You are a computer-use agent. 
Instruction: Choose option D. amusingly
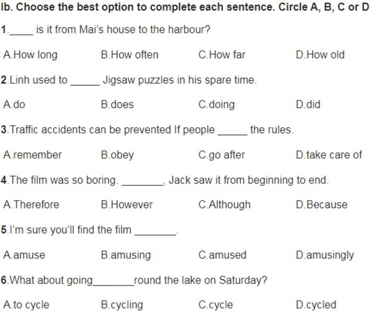(x=325, y=255)
